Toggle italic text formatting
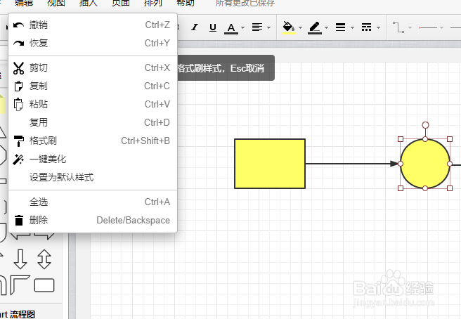Viewport: 461px width, 319px height. (x=195, y=27)
